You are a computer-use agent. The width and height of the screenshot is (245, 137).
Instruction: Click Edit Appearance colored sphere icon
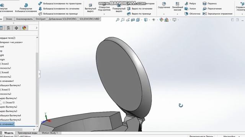(x=162, y=20)
